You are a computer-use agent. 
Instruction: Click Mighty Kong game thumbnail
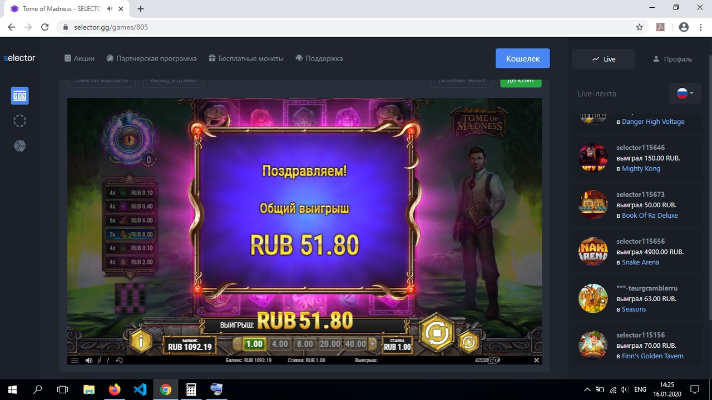click(x=593, y=158)
